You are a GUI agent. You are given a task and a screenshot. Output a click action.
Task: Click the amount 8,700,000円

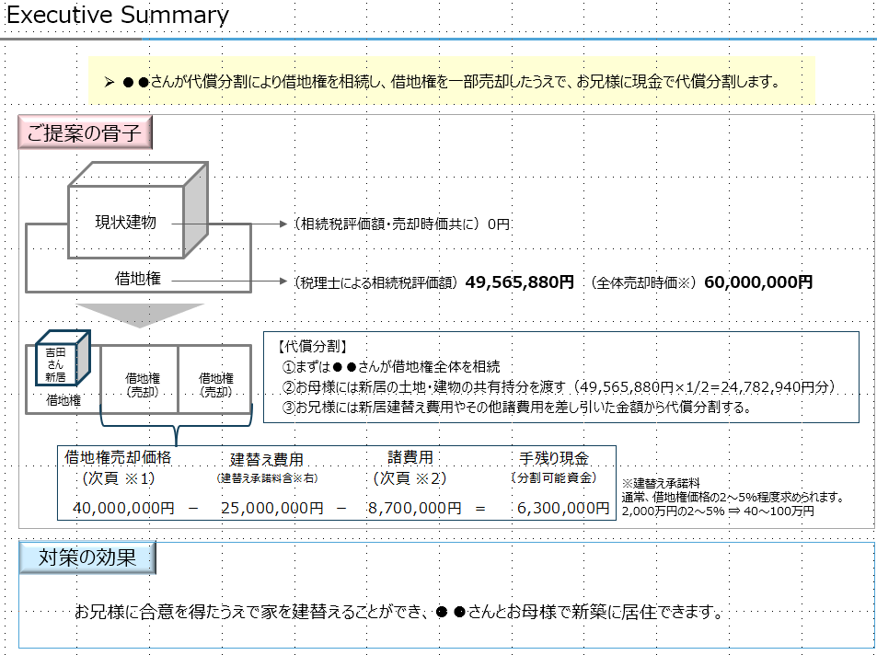414,509
